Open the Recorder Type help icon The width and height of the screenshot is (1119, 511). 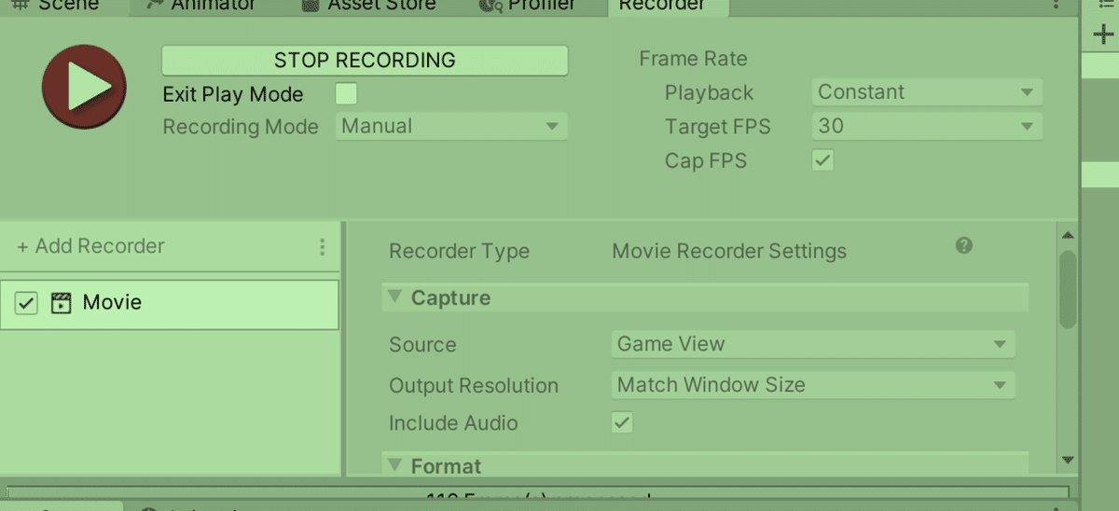(x=964, y=245)
